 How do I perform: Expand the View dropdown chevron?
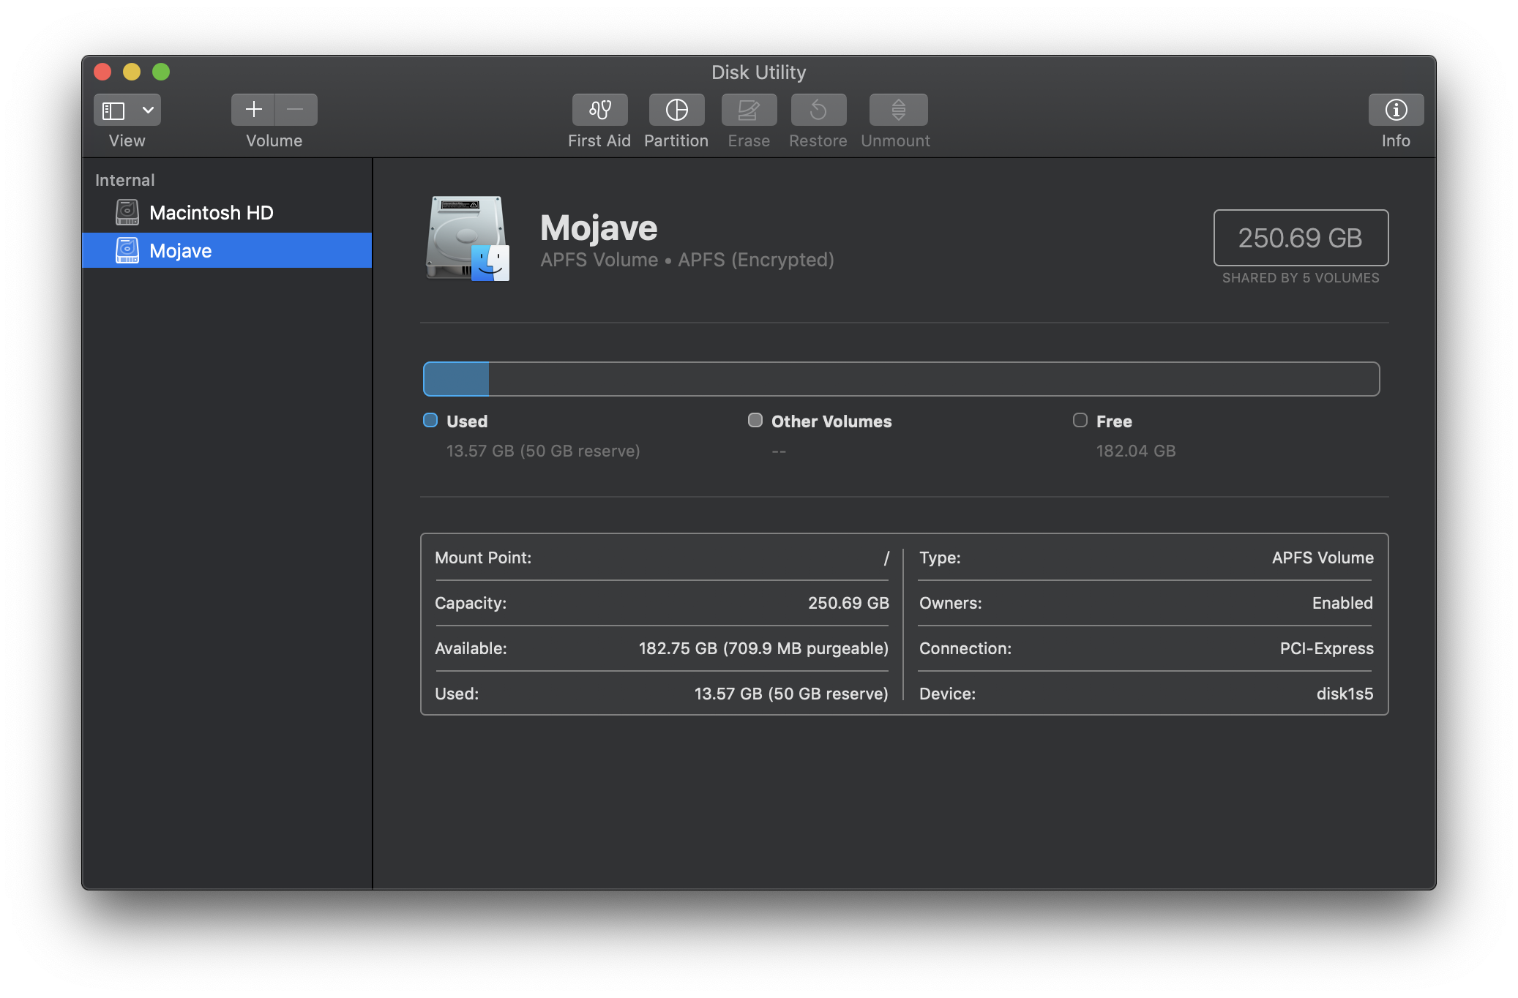click(x=148, y=110)
